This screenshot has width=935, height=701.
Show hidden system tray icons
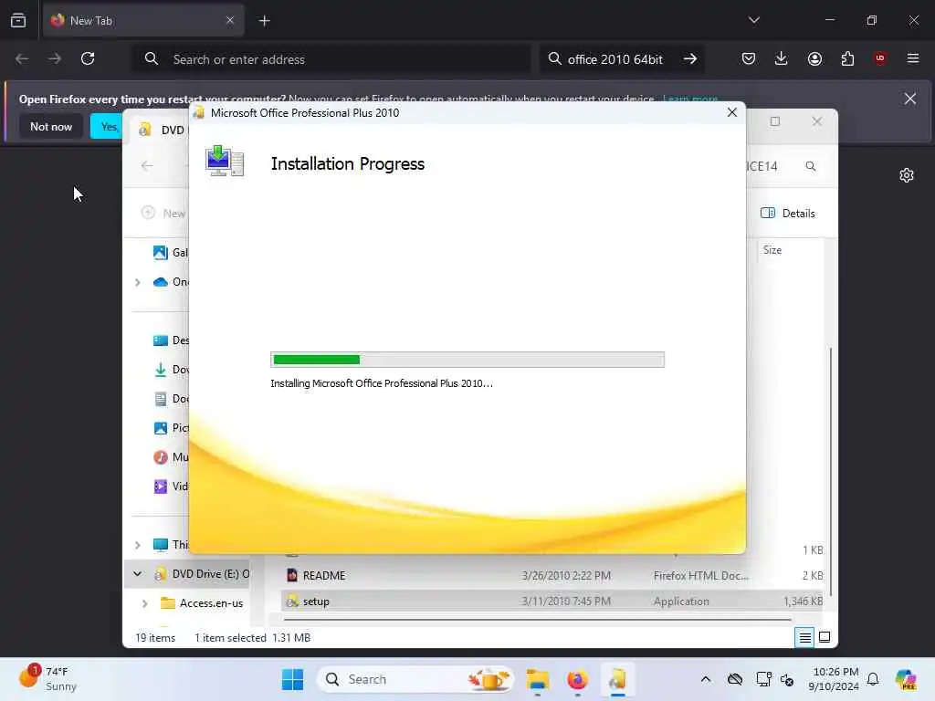click(706, 679)
